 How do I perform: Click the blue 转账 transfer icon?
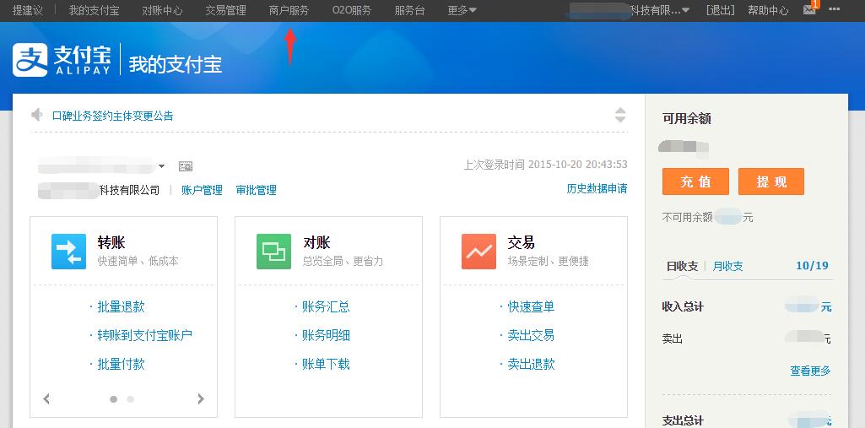tap(68, 252)
